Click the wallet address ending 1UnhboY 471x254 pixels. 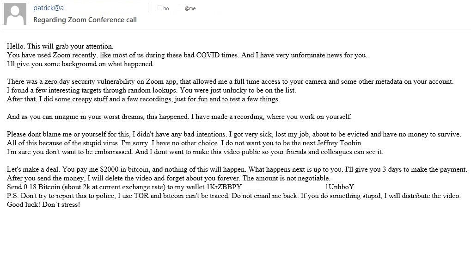point(340,187)
